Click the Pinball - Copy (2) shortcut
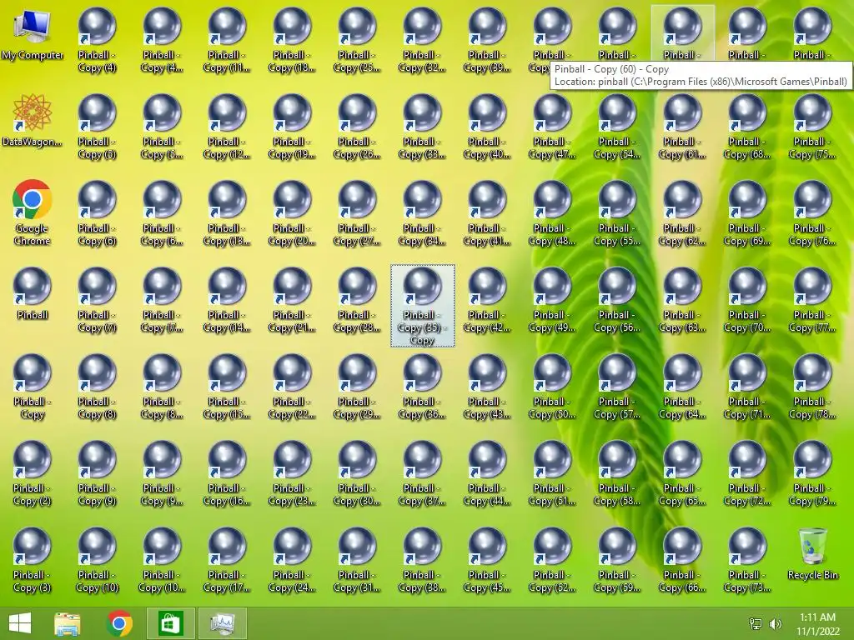This screenshot has height=640, width=854. coord(33,473)
